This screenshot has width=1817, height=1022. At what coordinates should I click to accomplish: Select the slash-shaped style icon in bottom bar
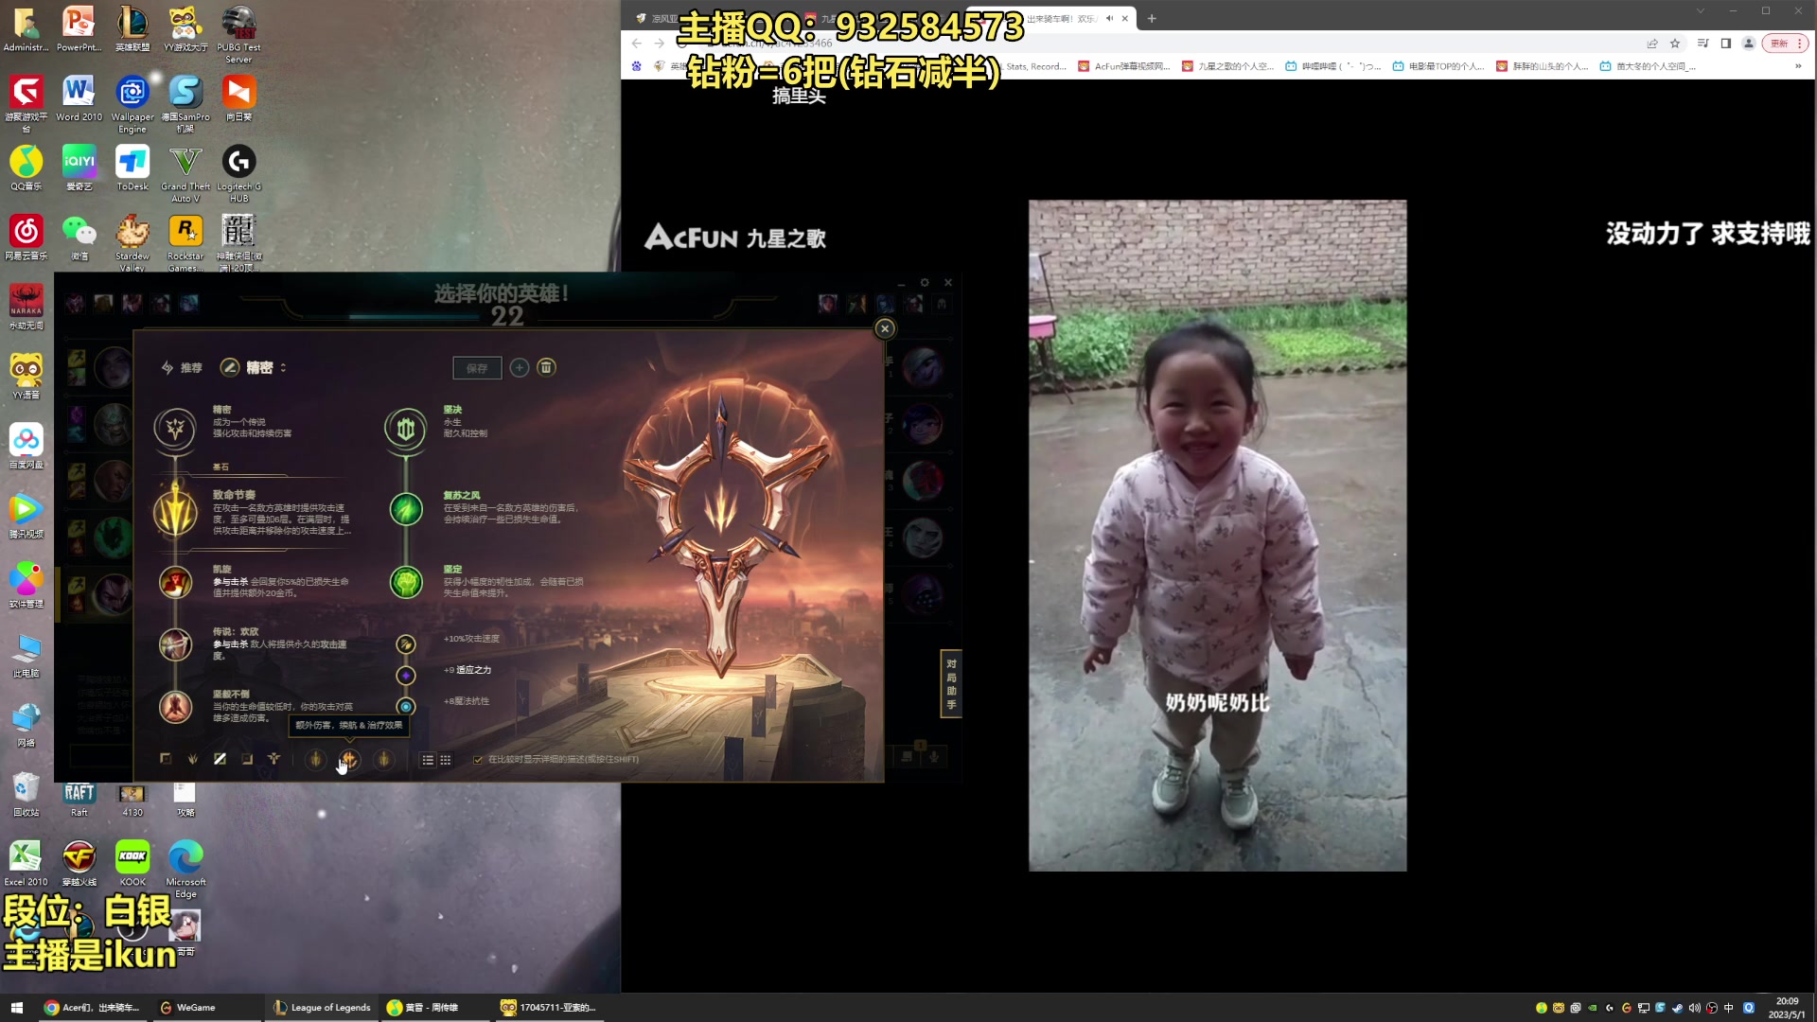[x=220, y=759]
